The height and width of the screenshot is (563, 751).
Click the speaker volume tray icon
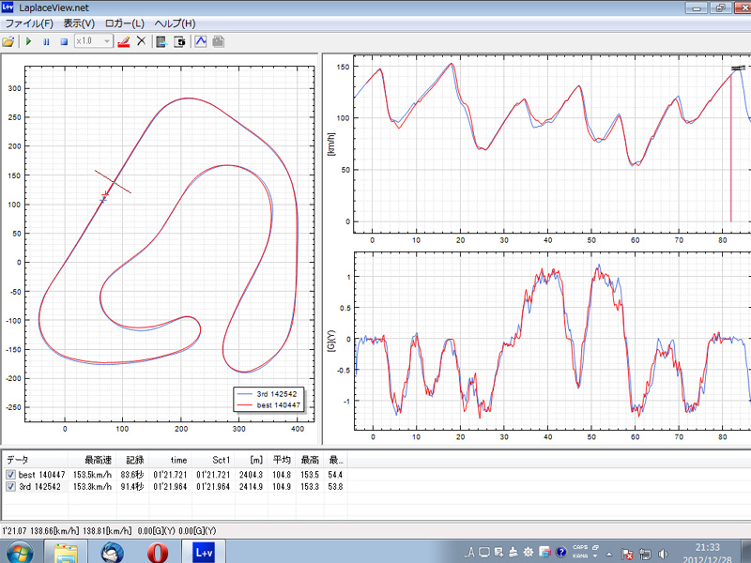[663, 554]
